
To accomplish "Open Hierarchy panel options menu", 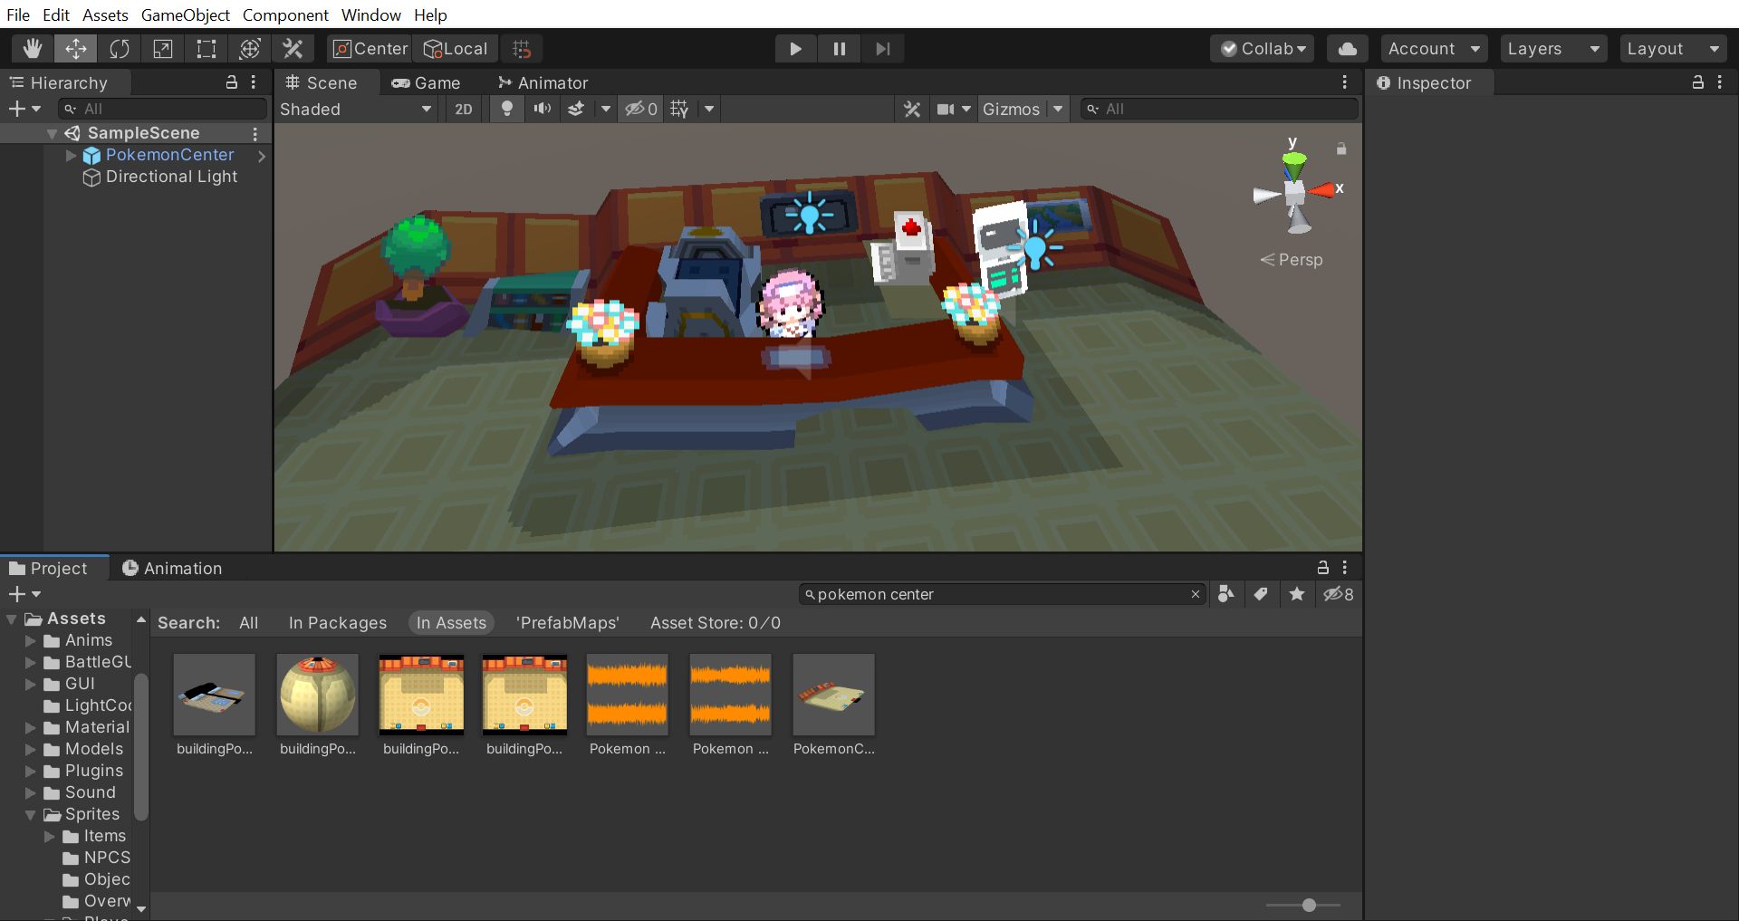I will coord(254,82).
